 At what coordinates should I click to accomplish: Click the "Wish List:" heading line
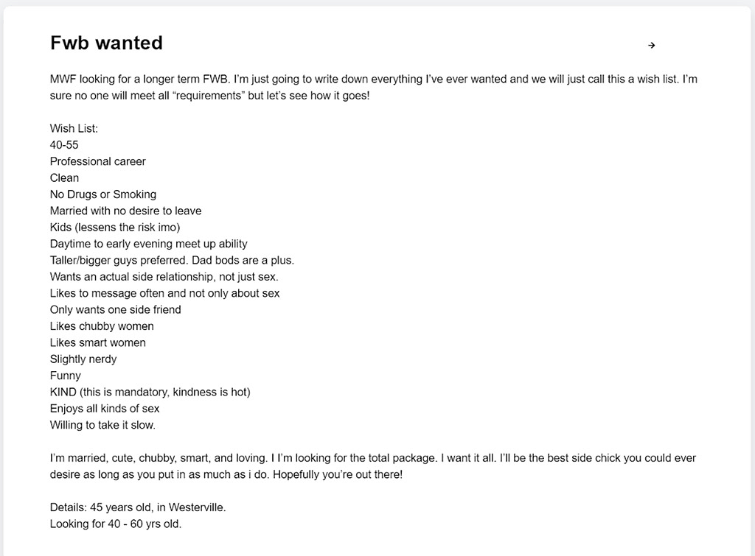(74, 128)
